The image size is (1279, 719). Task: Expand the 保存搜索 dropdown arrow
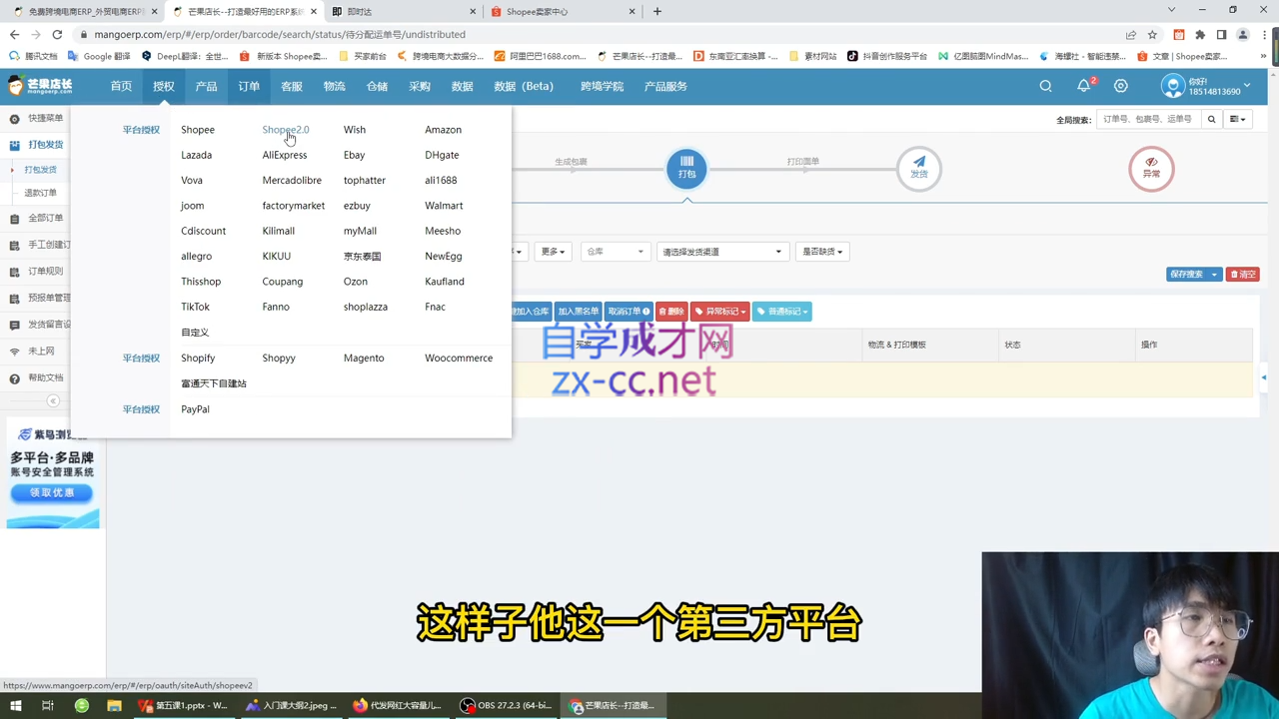click(x=1214, y=274)
